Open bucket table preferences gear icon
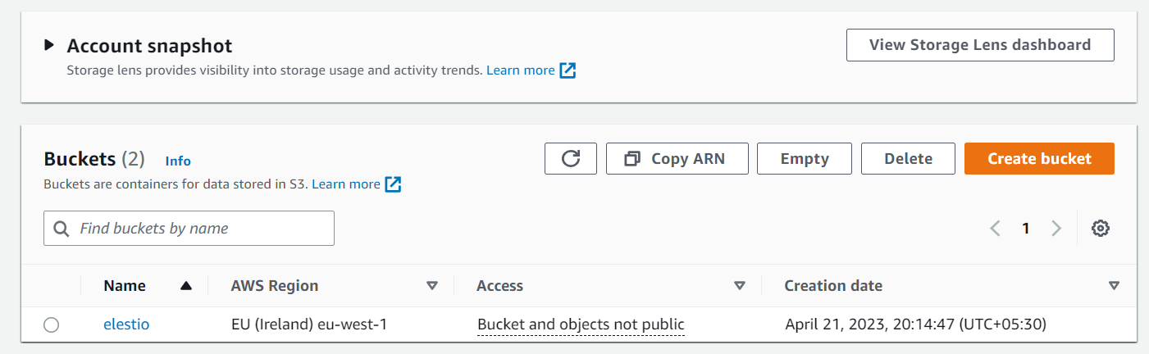This screenshot has height=354, width=1149. click(1101, 229)
